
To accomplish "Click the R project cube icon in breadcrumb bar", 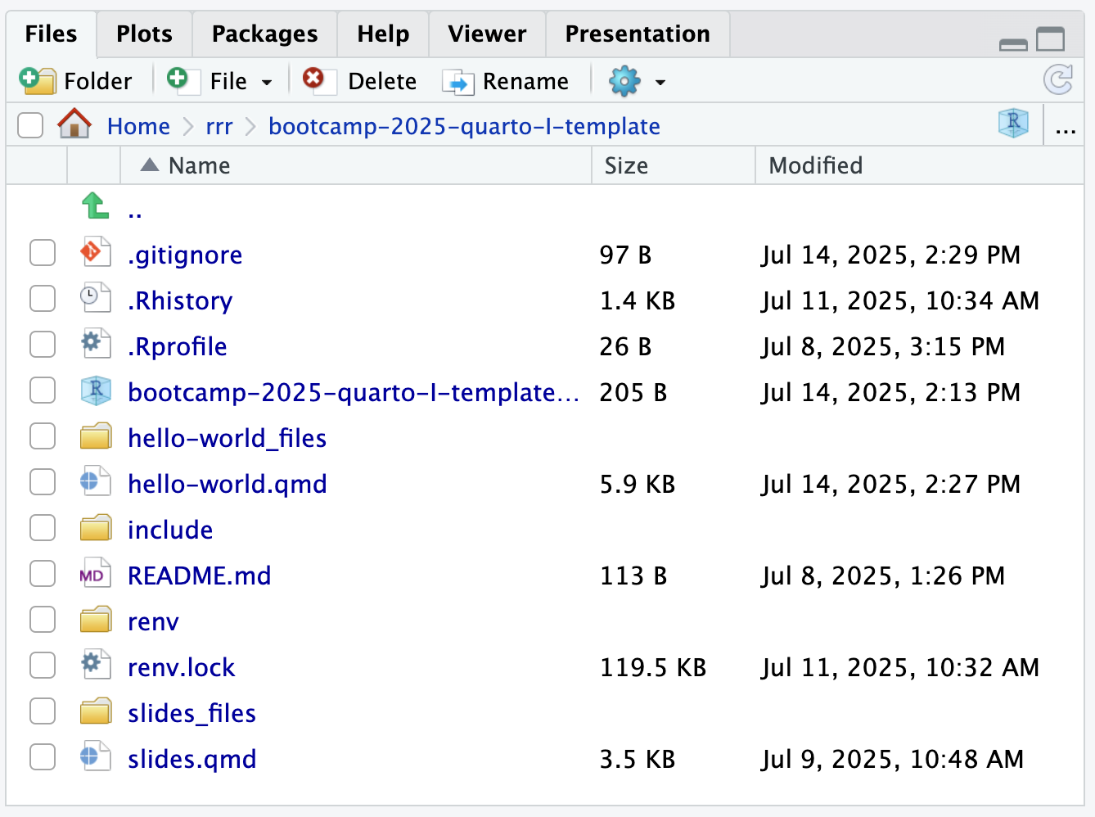I will [x=1013, y=124].
